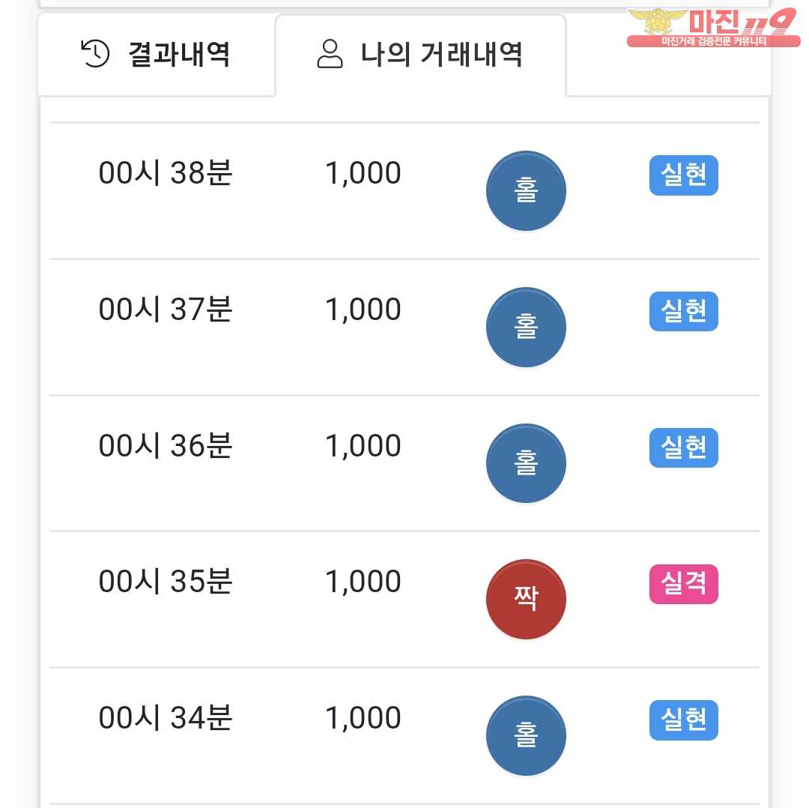Viewport: 809px width, 808px height.
Task: Click the blue 홀 circle at 00시 34분
Action: (526, 735)
